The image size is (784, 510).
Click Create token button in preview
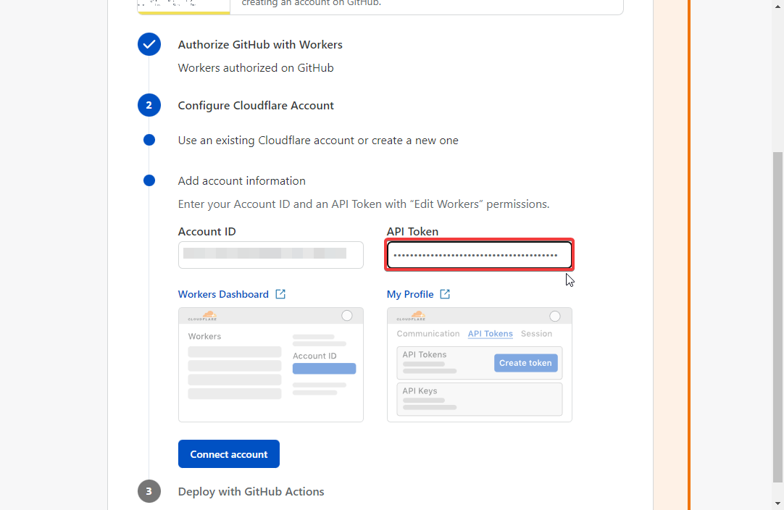525,363
